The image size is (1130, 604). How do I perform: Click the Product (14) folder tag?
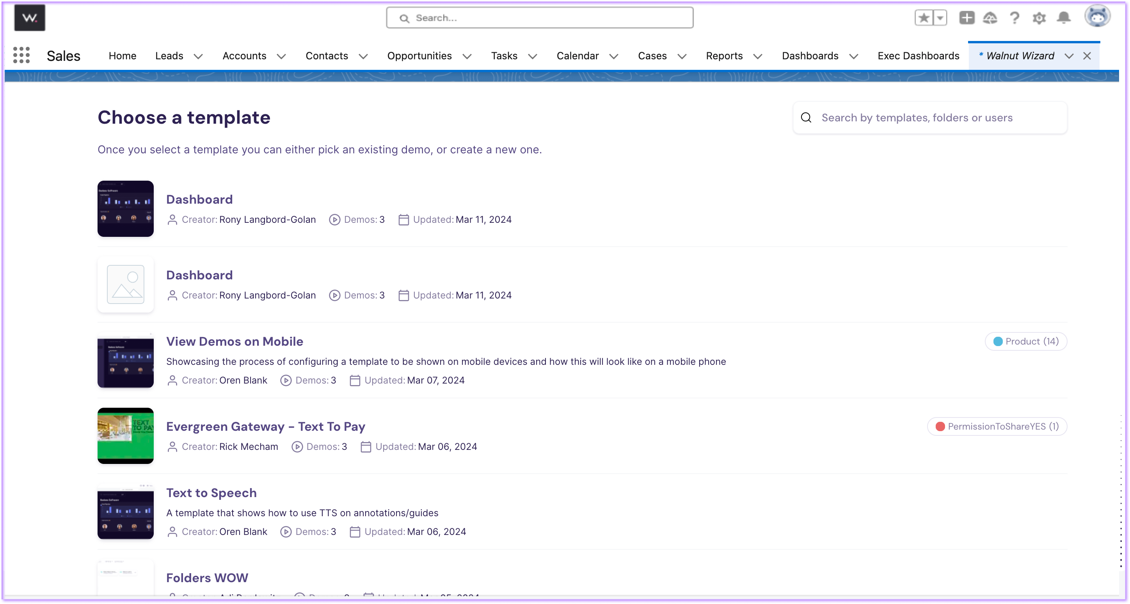click(1025, 341)
